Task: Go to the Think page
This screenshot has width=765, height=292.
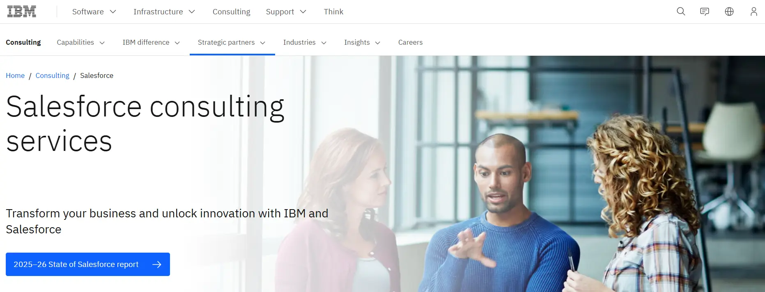Action: click(x=333, y=12)
